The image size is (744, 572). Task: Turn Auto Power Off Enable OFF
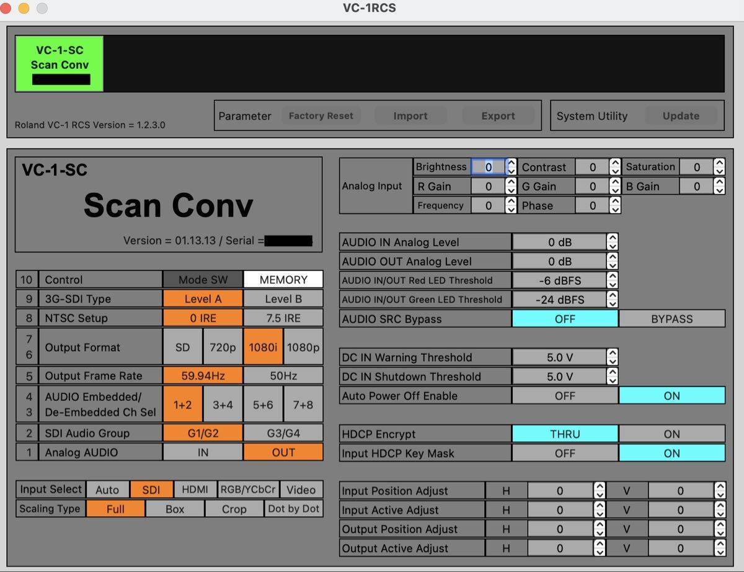(x=565, y=396)
